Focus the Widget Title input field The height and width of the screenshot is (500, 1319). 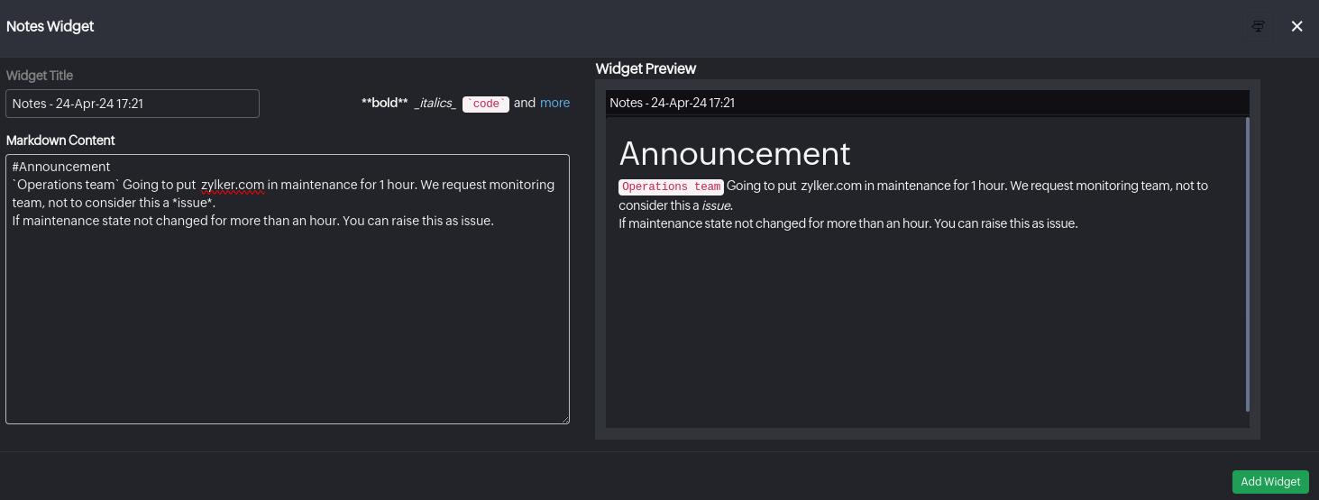[133, 104]
